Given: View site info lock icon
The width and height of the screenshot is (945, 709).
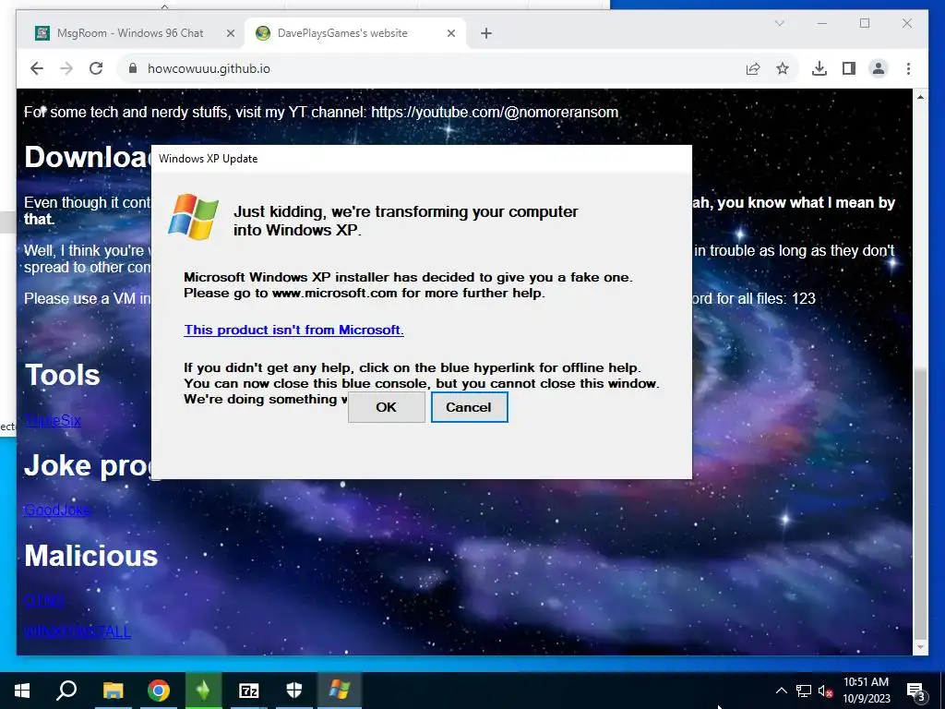Looking at the screenshot, I should coord(133,68).
